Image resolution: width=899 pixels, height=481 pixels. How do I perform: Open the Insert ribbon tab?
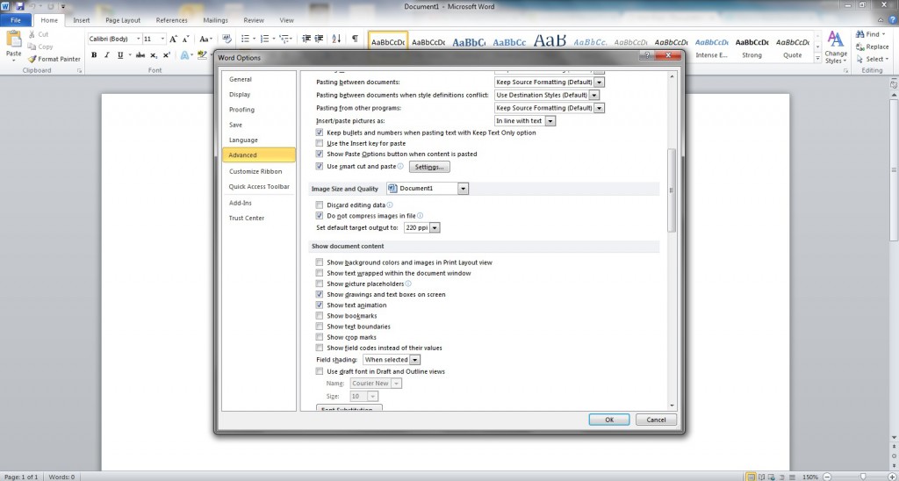(x=82, y=20)
